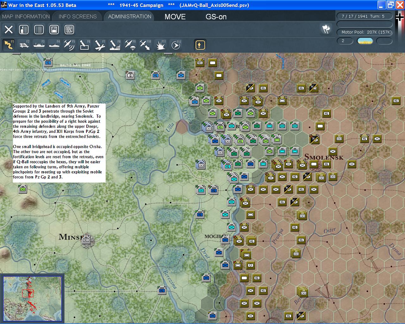405x324 pixels.
Task: Click the F12 end turn arrow icon
Action: pos(176,45)
